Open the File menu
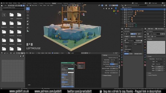166x93 pixels. 4,3
